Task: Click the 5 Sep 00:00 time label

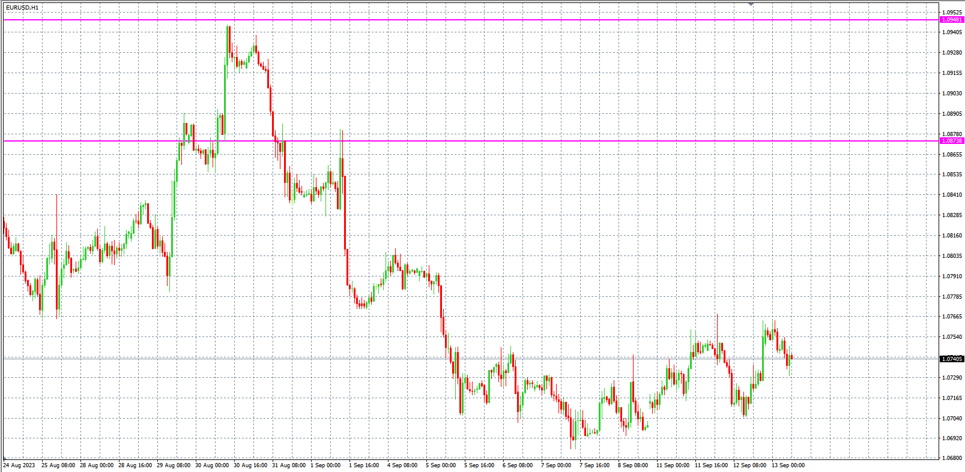Action: click(x=441, y=465)
